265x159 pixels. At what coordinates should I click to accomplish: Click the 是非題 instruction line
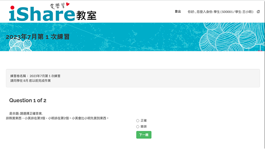pyautogui.click(x=26, y=113)
